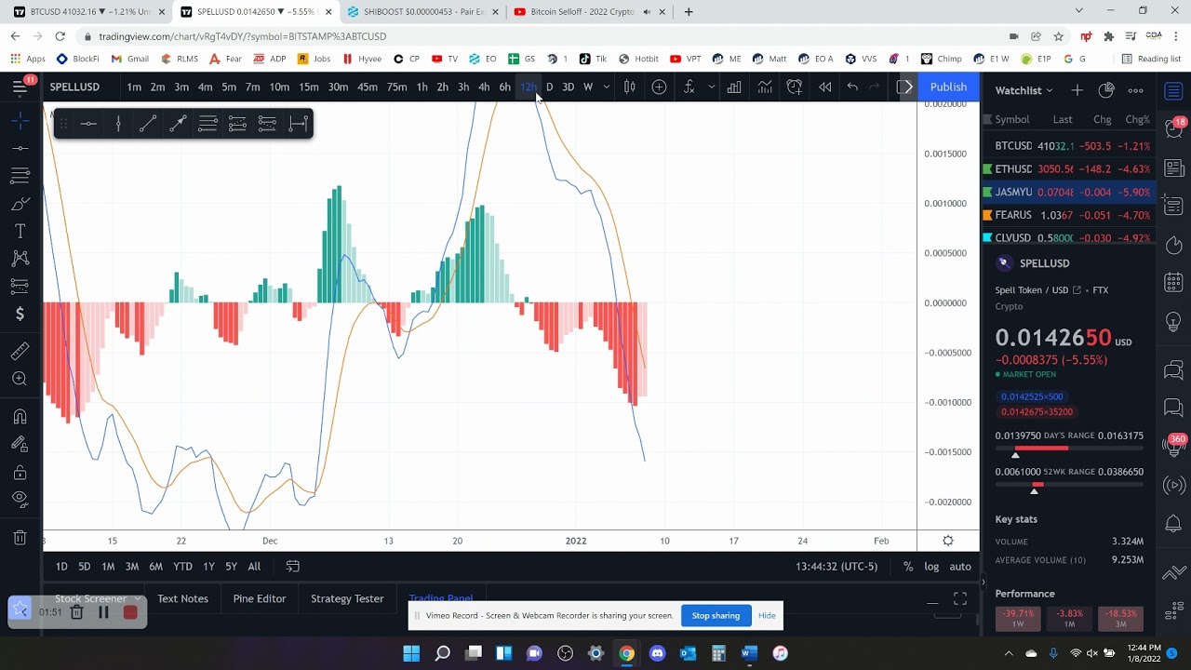Select the ETHUSD watchlist row
Image resolution: width=1191 pixels, height=670 pixels.
tap(1068, 169)
